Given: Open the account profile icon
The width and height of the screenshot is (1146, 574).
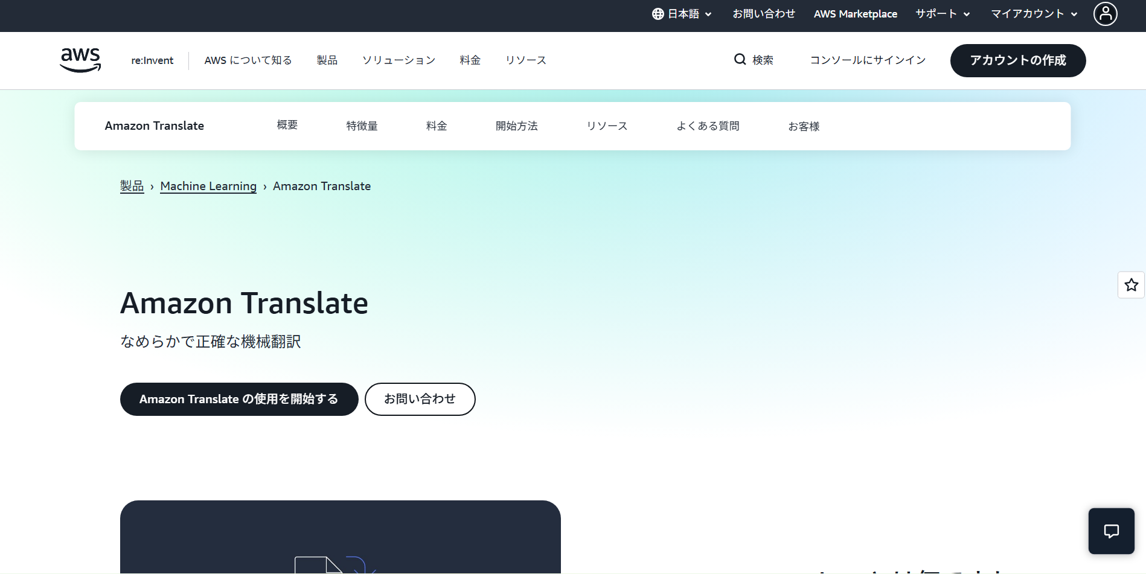Looking at the screenshot, I should [1106, 15].
